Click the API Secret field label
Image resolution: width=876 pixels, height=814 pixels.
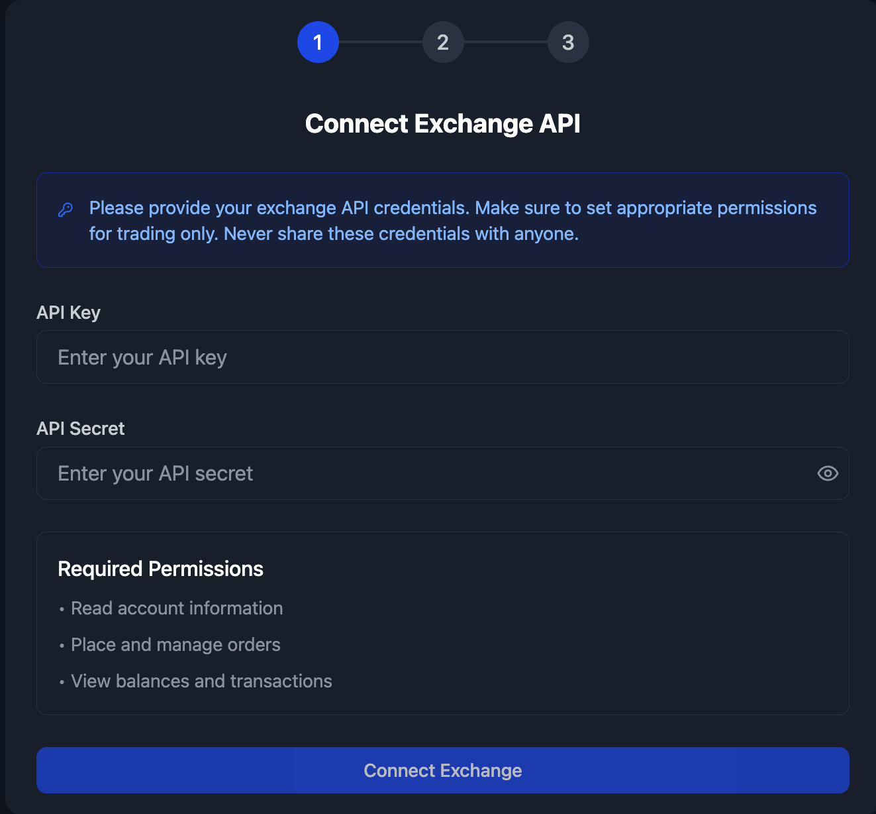(80, 429)
